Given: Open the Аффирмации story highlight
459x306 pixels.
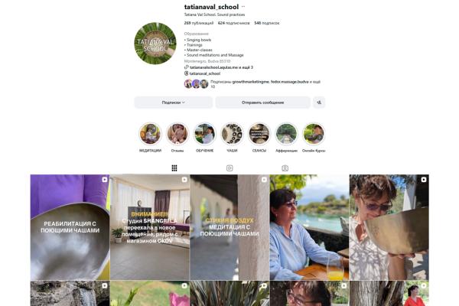Looking at the screenshot, I should [286, 134].
